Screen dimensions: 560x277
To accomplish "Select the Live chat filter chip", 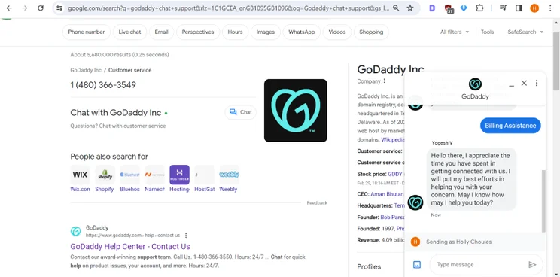I will [x=129, y=32].
